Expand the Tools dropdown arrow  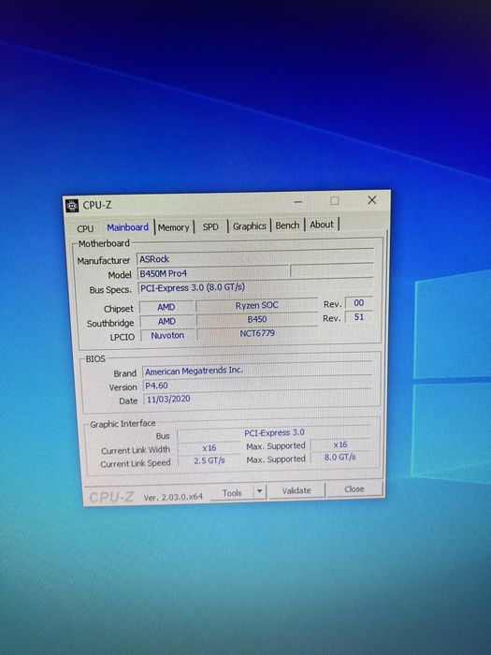pyautogui.click(x=260, y=491)
